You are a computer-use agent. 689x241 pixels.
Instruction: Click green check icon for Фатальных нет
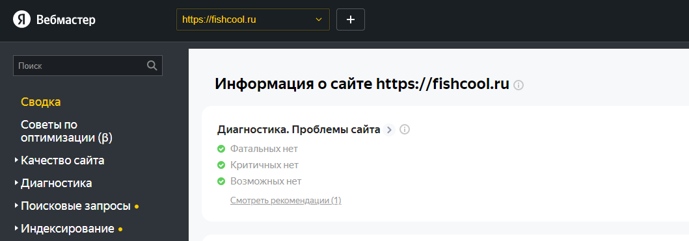point(221,149)
